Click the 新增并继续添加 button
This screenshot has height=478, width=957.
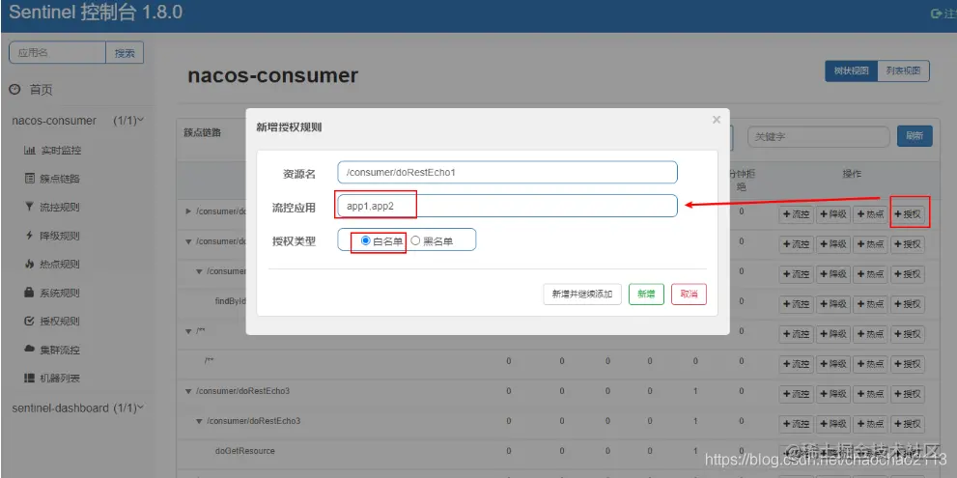click(x=582, y=294)
